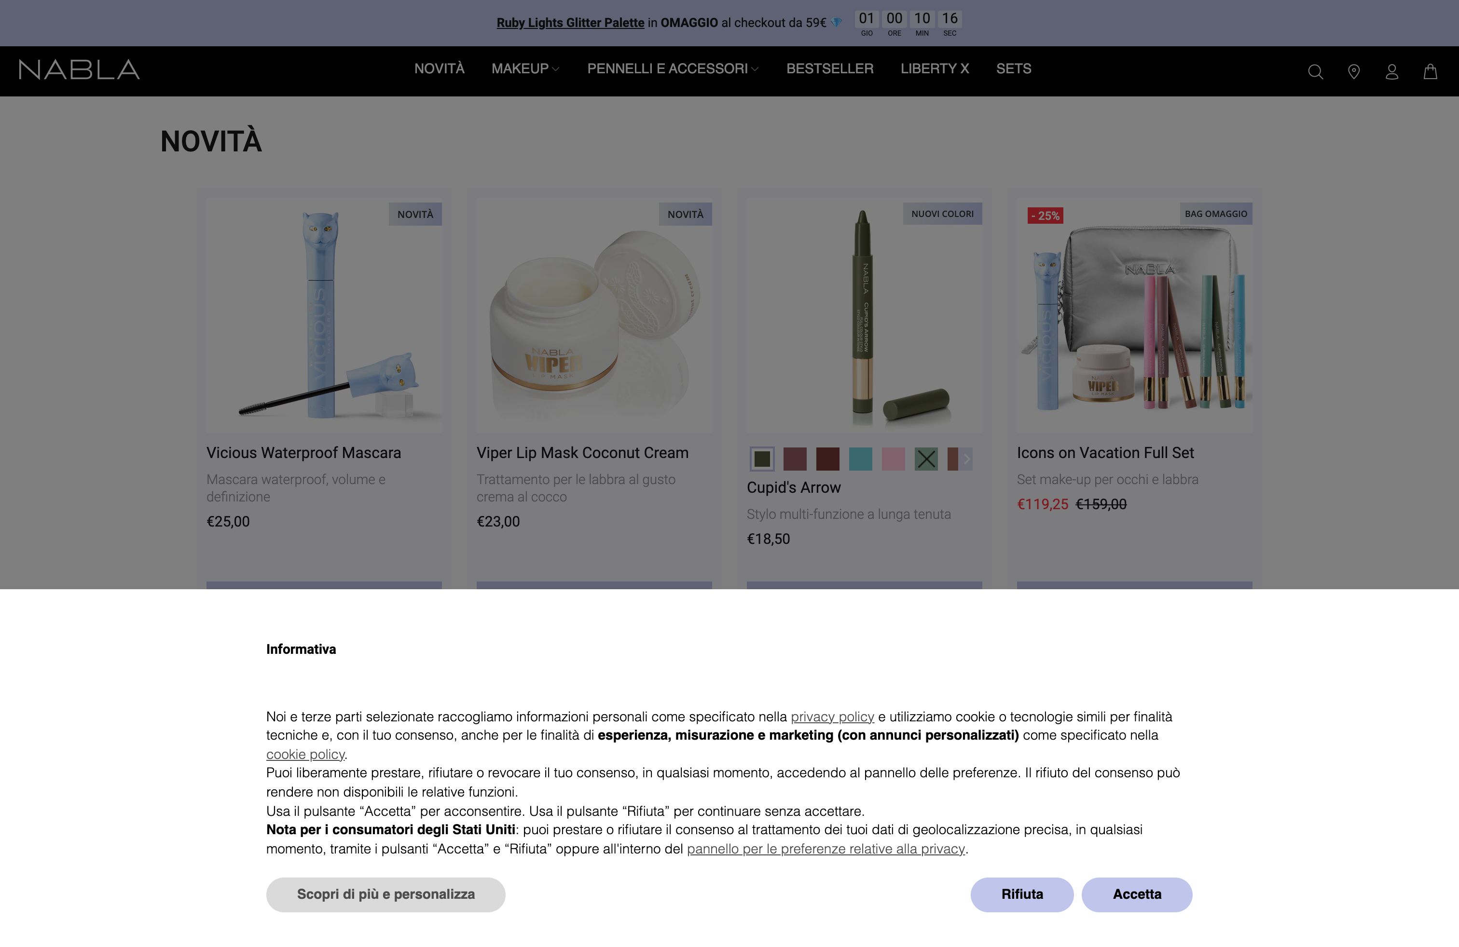Click the NOVITÀ page heading
Image resolution: width=1459 pixels, height=947 pixels.
(x=211, y=141)
